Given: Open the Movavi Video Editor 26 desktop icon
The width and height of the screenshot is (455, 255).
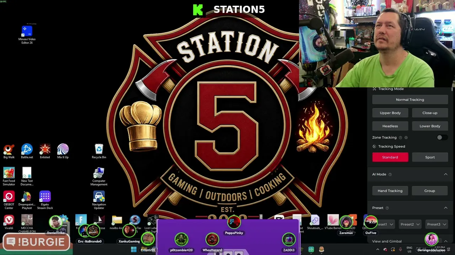Looking at the screenshot, I should [27, 35].
